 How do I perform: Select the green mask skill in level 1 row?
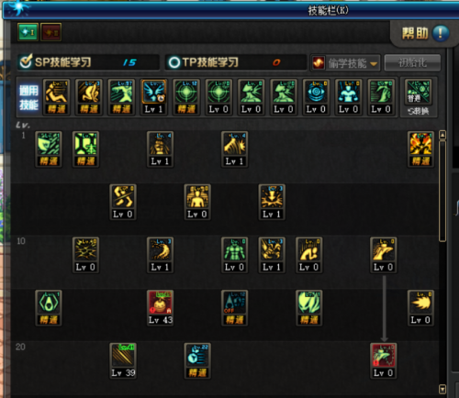(49, 149)
